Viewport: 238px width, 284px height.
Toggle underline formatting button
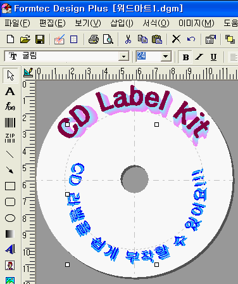coord(213,57)
